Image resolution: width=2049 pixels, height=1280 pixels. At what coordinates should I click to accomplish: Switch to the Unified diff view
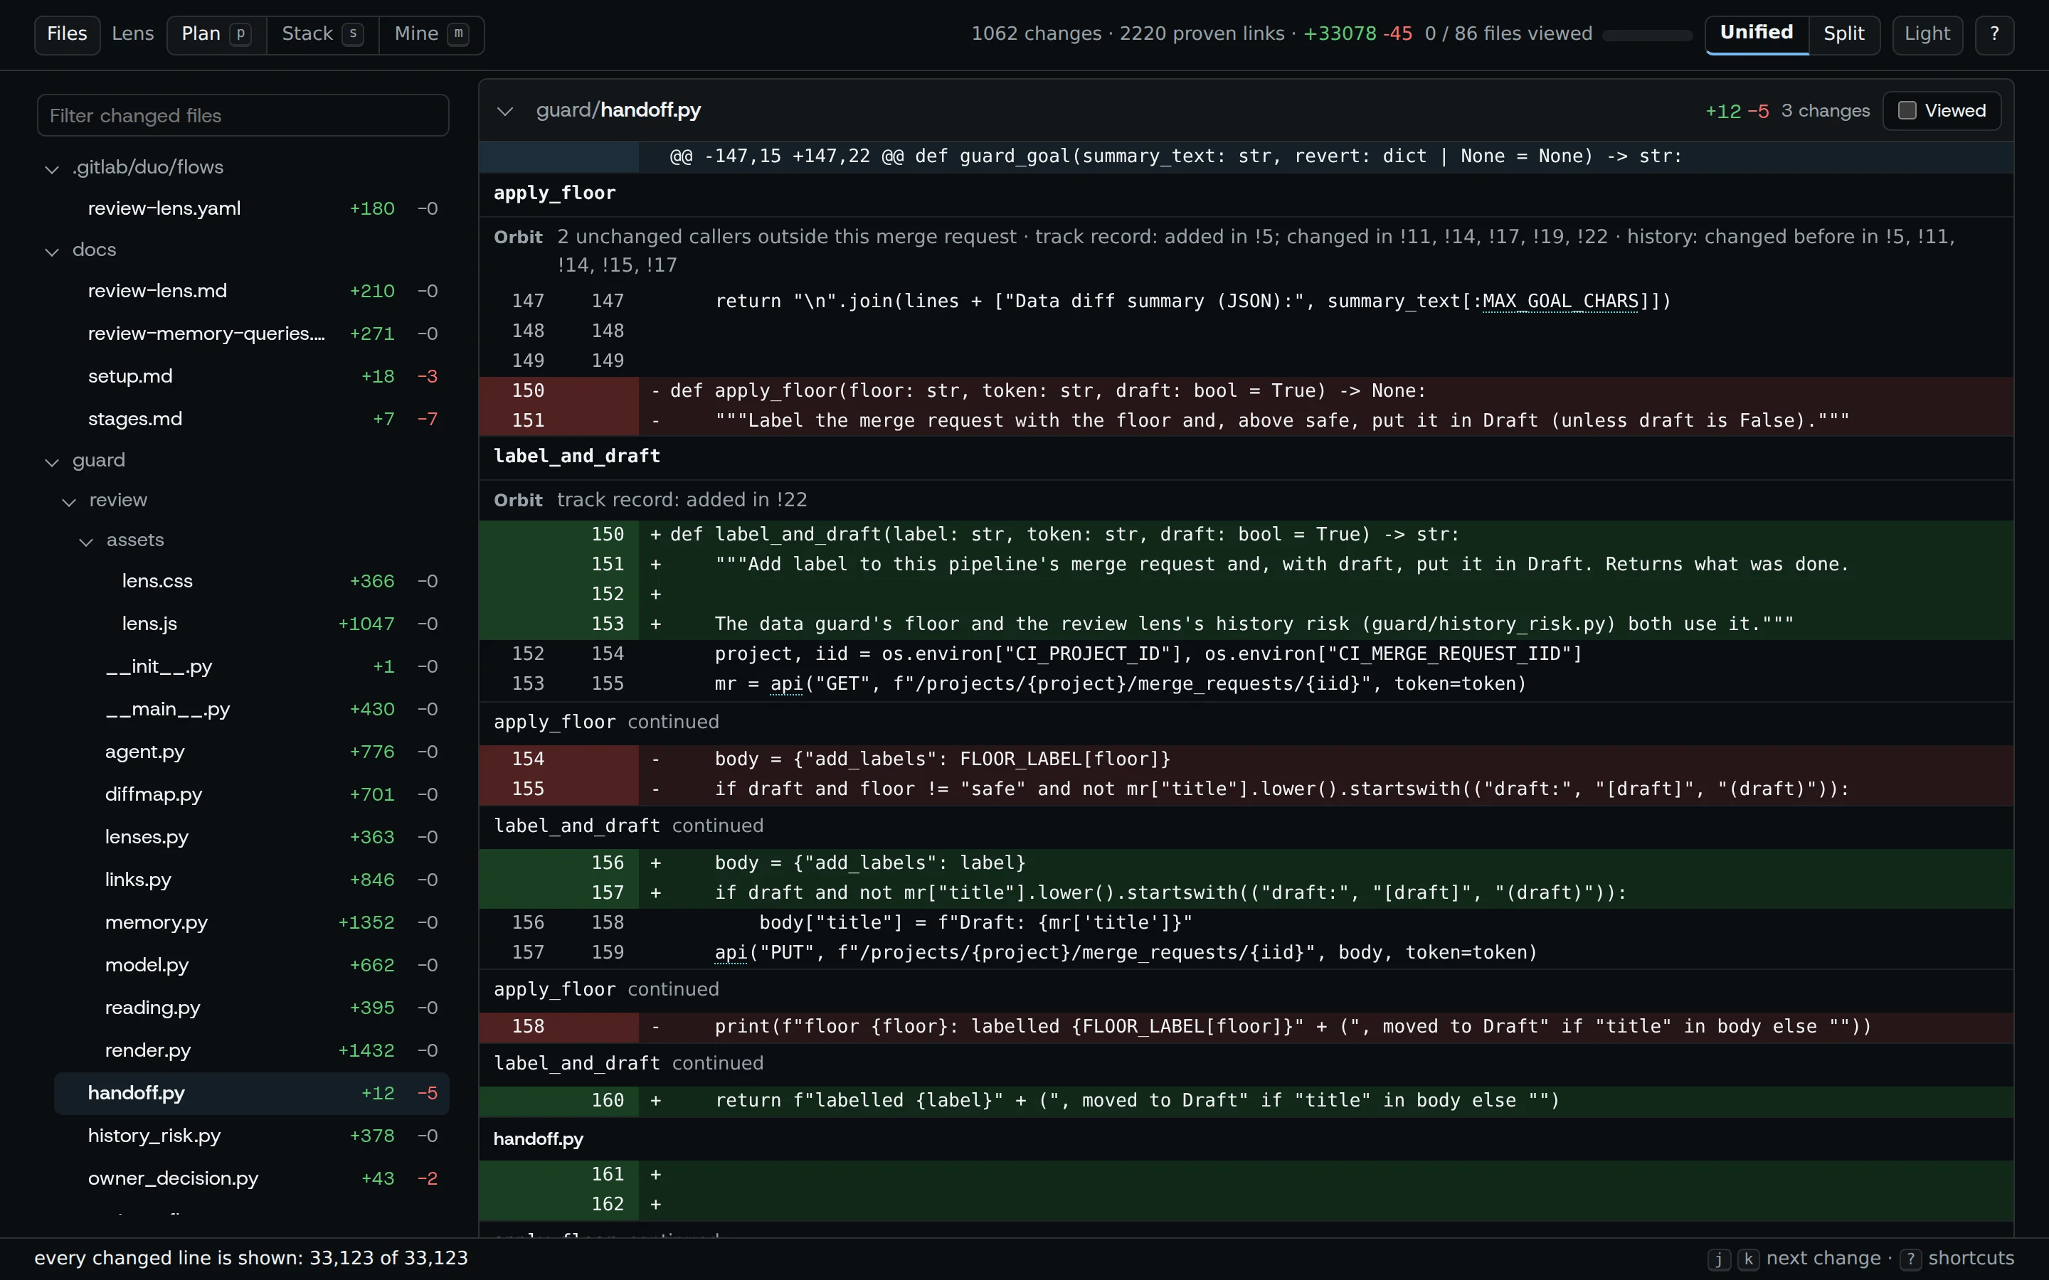pyautogui.click(x=1756, y=34)
